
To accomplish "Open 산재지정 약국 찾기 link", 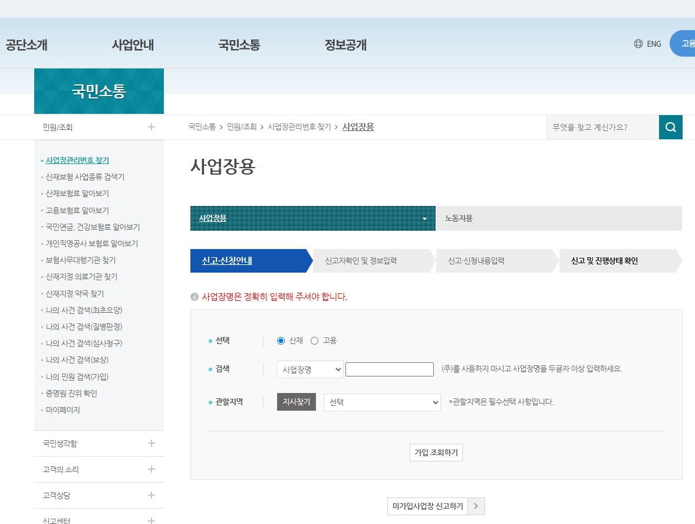I will click(x=75, y=294).
